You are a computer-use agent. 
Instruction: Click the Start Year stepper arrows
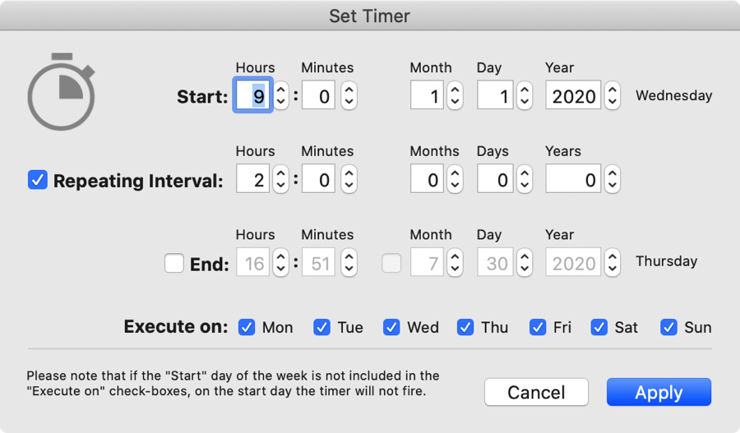612,96
